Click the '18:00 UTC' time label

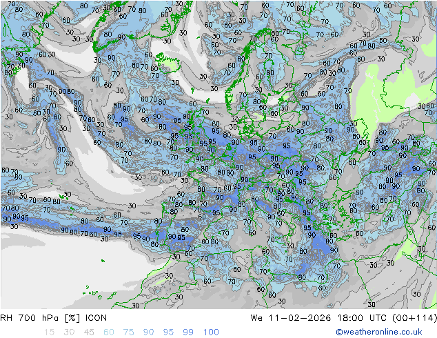tap(362, 318)
